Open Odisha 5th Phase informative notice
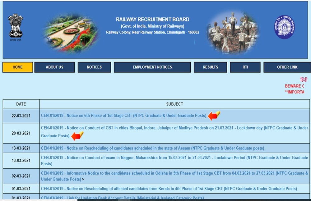Image resolution: width=311 pixels, height=201 pixels. [x=174, y=176]
